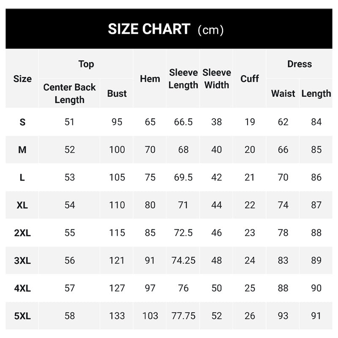Click the S size row label
Image resolution: width=338 pixels, height=338 pixels.
pos(22,122)
